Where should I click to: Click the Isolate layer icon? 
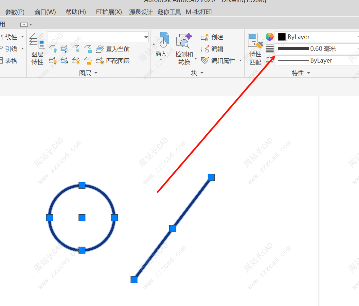pos(64,49)
